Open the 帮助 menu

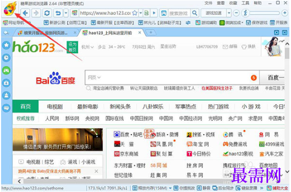[x=257, y=3]
